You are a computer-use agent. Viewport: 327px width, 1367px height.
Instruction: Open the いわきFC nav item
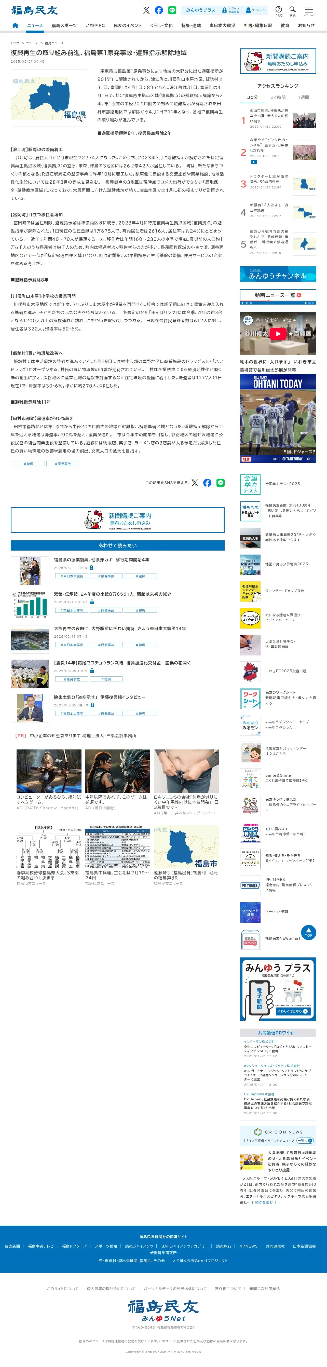pyautogui.click(x=95, y=25)
